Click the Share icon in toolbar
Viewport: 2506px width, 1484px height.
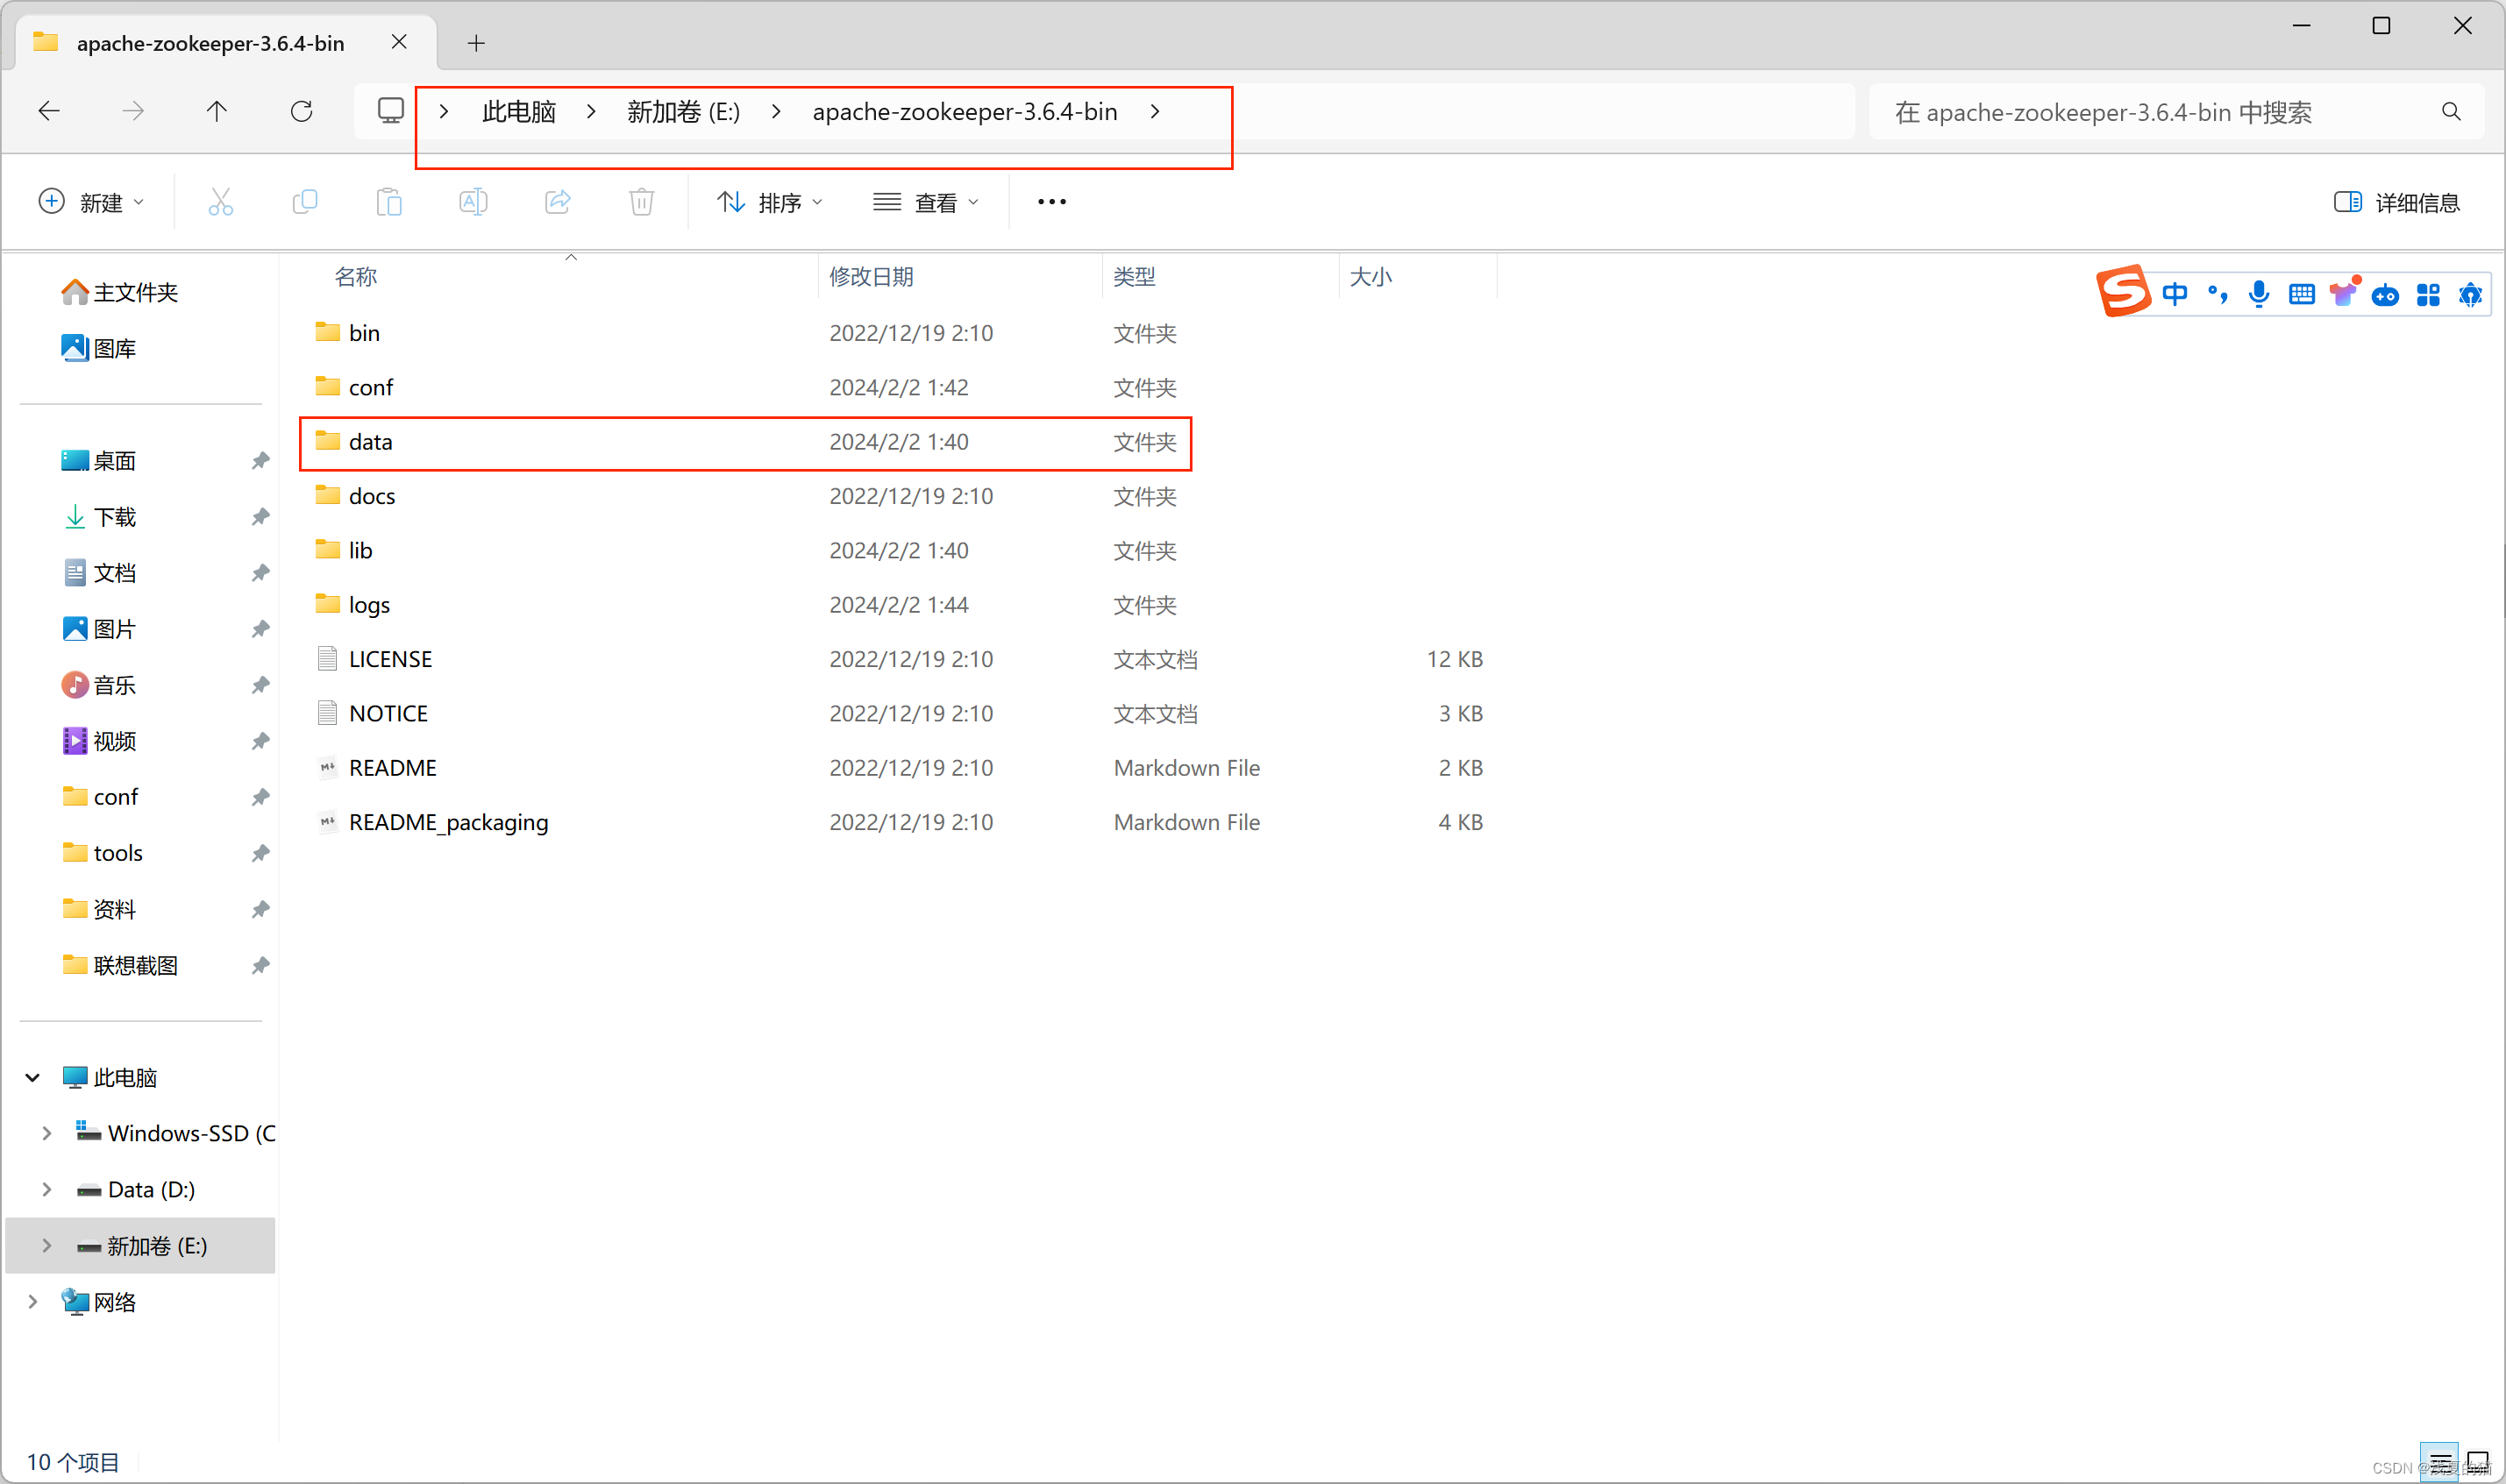pyautogui.click(x=558, y=202)
